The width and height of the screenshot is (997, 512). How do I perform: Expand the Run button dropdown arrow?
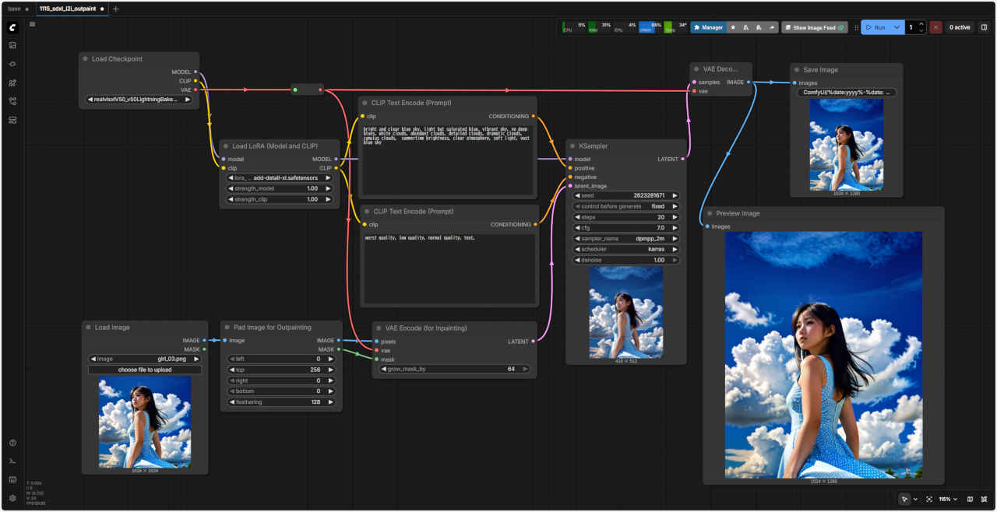897,27
